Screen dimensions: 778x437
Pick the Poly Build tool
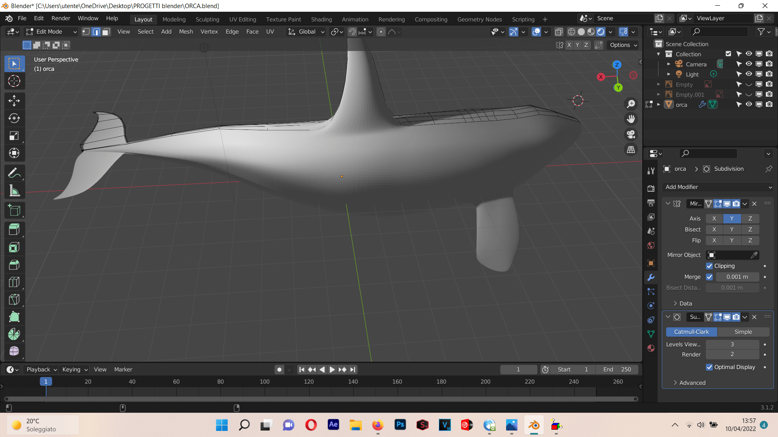coord(14,317)
